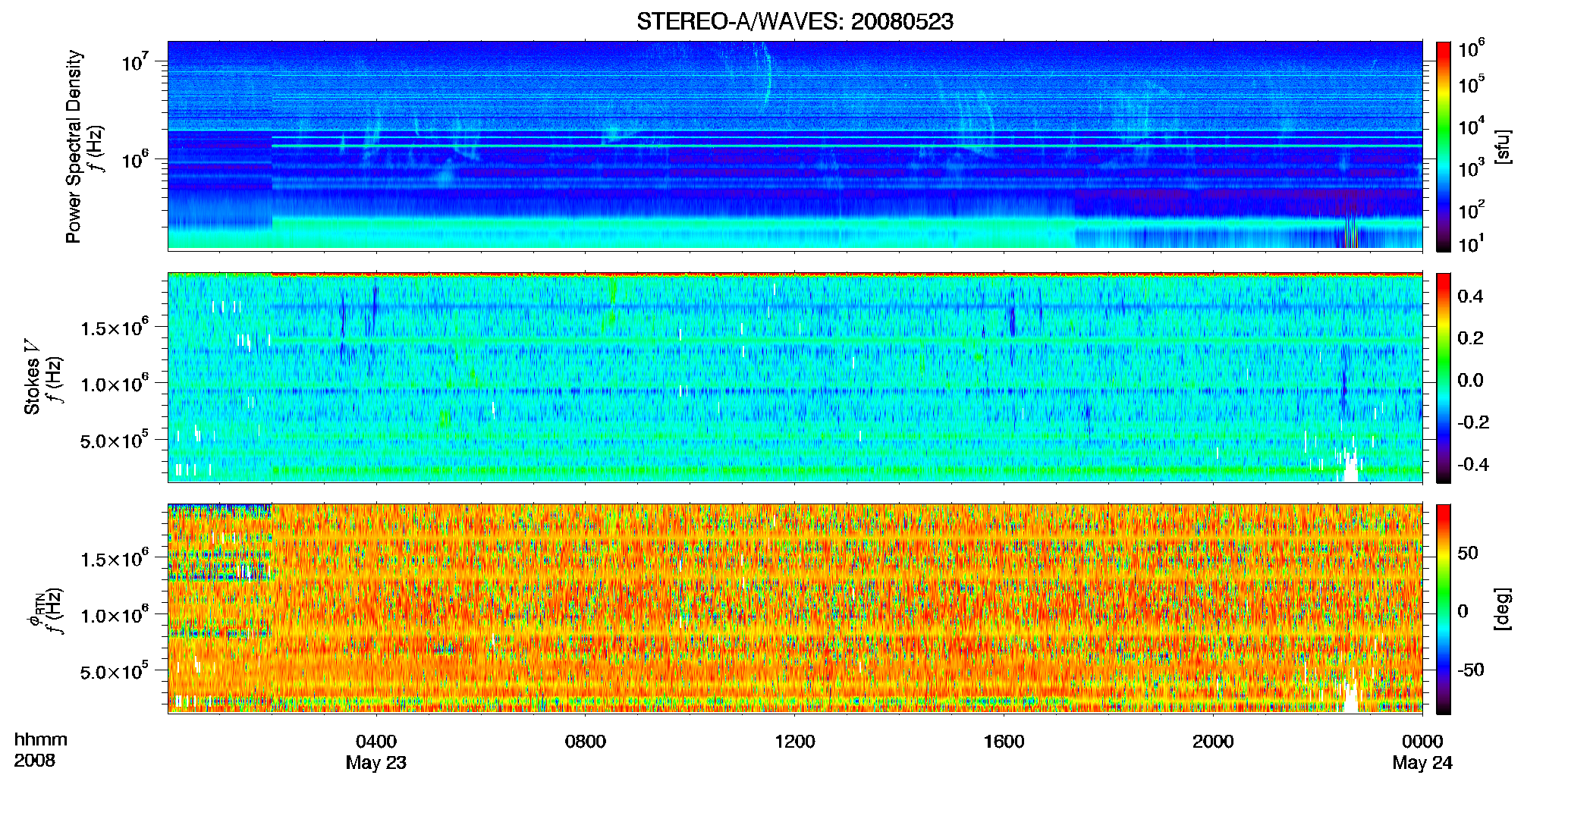Click the May 24 date label

click(1422, 763)
